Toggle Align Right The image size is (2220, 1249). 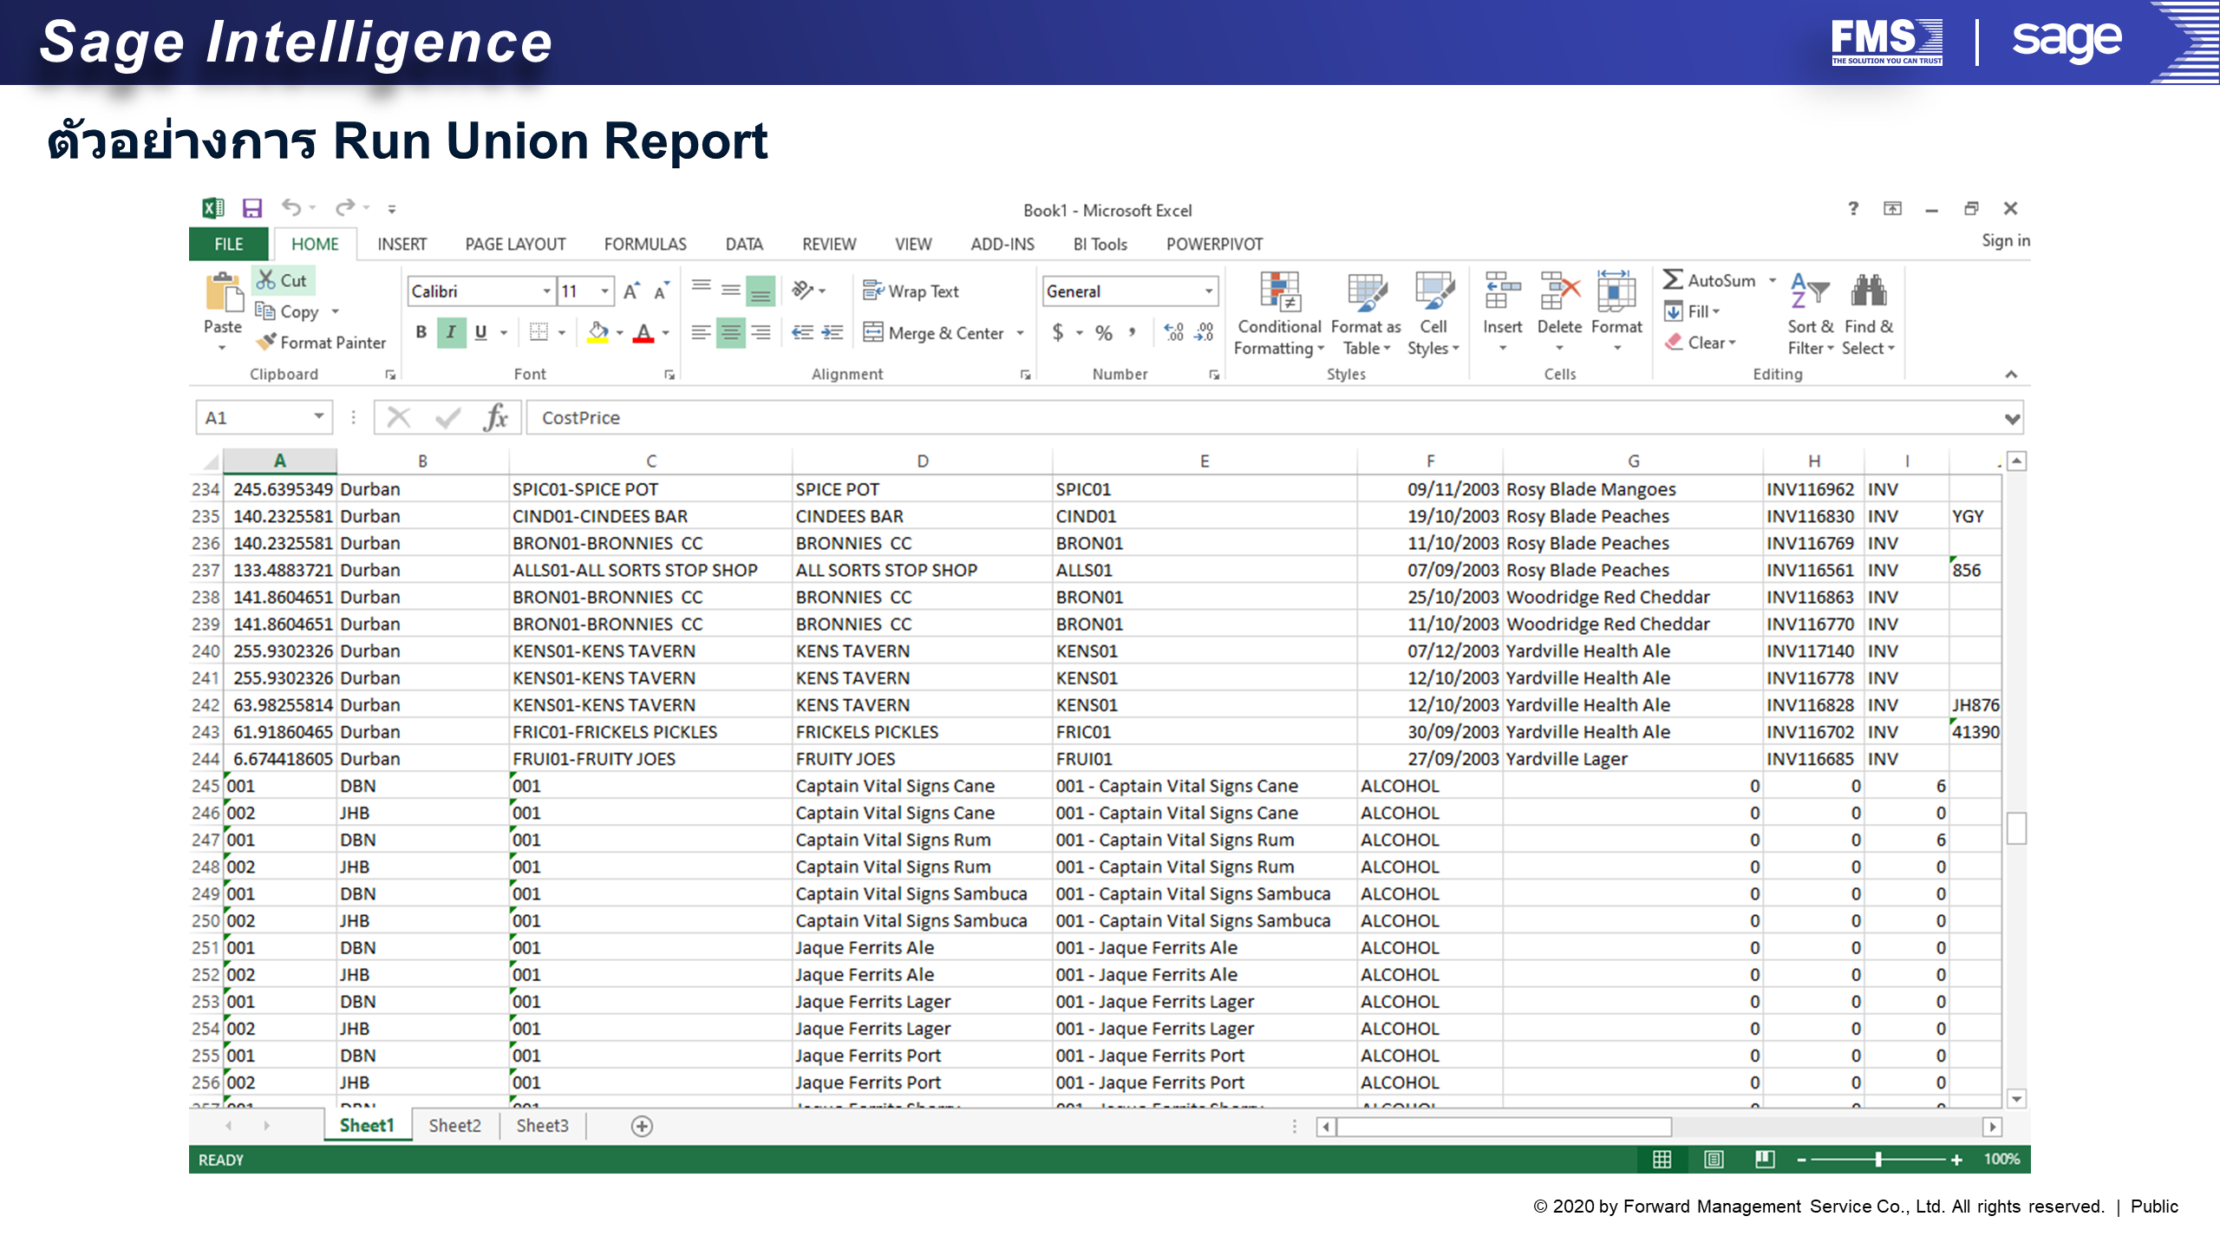coord(761,332)
